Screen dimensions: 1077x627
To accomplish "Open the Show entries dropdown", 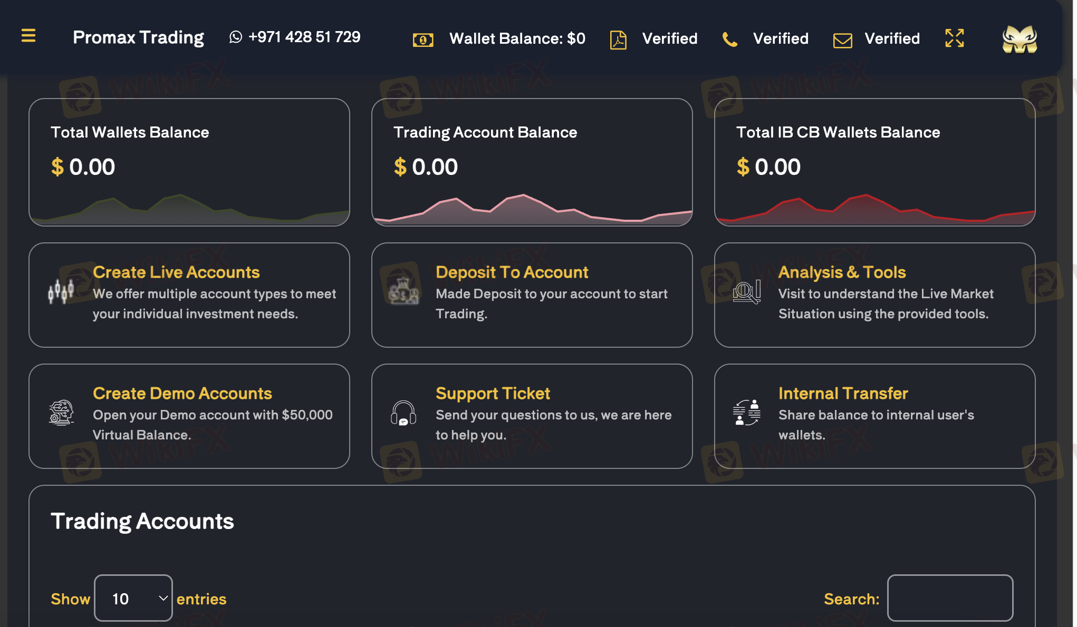I will [x=133, y=598].
